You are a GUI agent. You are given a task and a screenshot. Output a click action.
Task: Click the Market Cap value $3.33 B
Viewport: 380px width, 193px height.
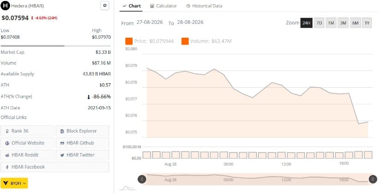(x=103, y=52)
